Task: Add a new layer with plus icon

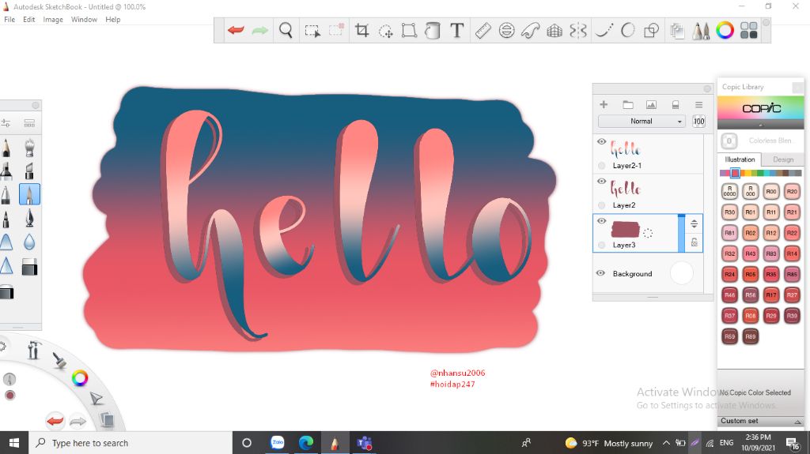Action: (604, 105)
